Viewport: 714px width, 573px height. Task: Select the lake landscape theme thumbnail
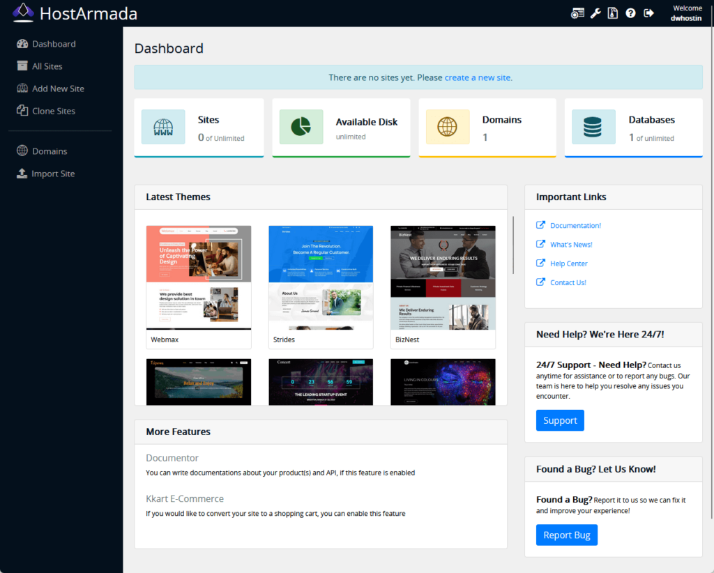[199, 382]
